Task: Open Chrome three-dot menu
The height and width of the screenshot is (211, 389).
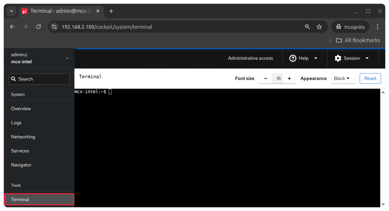Action: click(377, 27)
